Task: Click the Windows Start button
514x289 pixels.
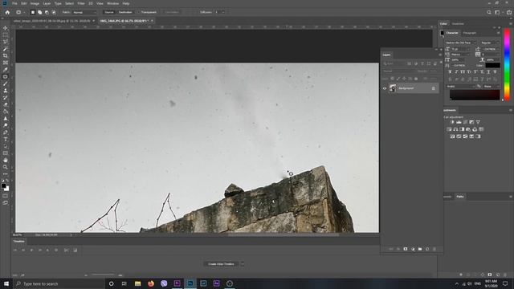Action: click(x=6, y=283)
